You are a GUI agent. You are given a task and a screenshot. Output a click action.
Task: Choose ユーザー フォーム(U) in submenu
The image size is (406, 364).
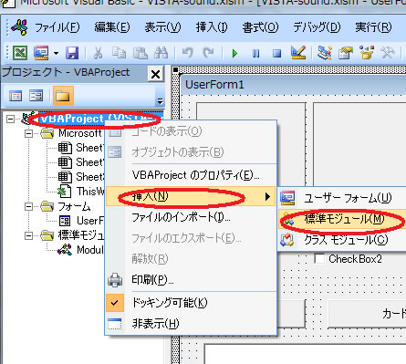pyautogui.click(x=342, y=198)
